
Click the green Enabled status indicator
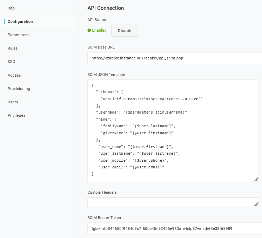(97, 30)
